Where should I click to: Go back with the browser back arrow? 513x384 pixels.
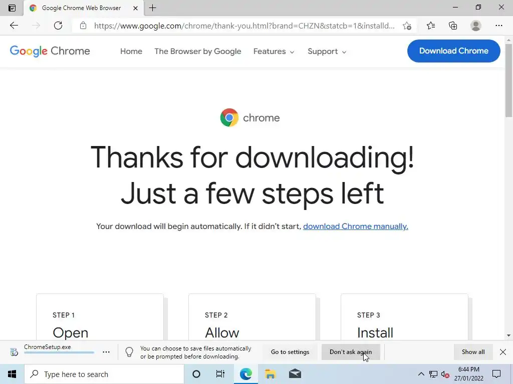coord(14,25)
